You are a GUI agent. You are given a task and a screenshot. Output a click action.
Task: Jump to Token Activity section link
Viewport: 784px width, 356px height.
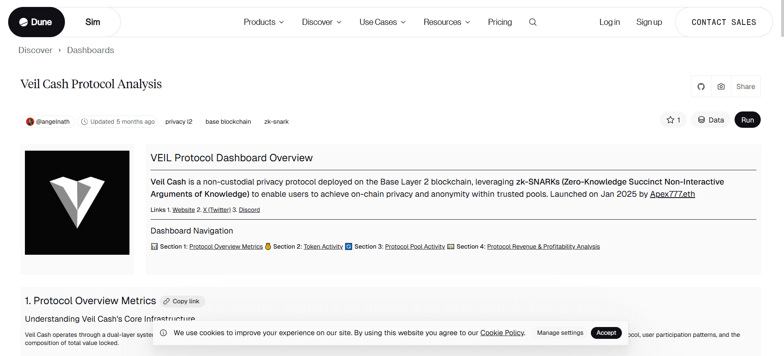[x=323, y=247]
